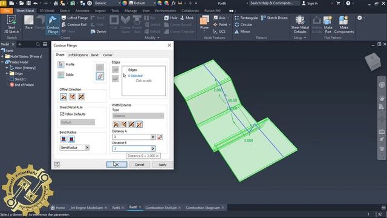Image resolution: width=387 pixels, height=218 pixels.
Task: Select the Face tool
Action: (x=28, y=22)
